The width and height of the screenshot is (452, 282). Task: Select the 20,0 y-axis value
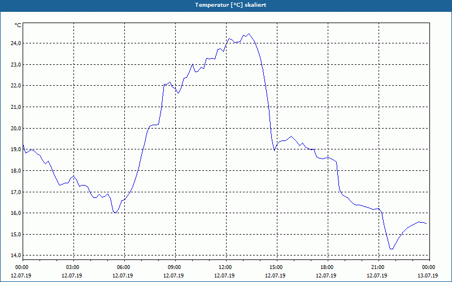[16, 129]
